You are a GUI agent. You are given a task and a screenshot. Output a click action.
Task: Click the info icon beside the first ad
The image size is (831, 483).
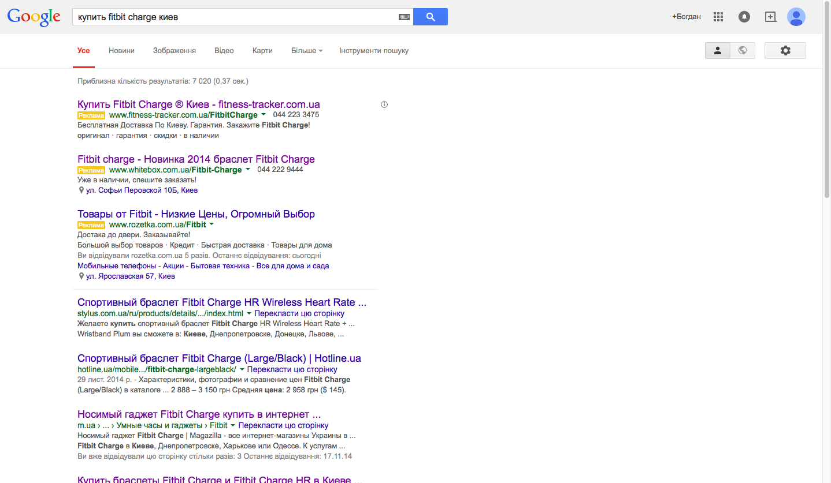tap(384, 104)
